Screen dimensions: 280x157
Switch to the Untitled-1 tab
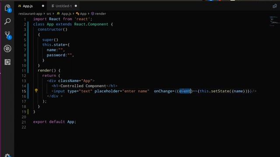coord(63,6)
